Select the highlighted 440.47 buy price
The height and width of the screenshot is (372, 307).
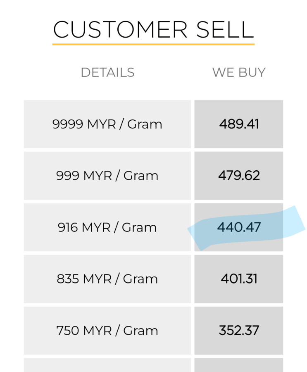coord(239,227)
